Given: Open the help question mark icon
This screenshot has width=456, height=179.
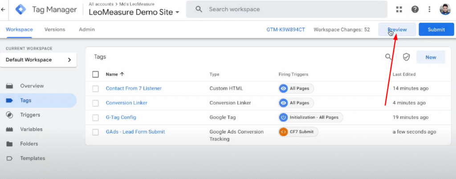Looking at the screenshot, I should click(x=415, y=9).
